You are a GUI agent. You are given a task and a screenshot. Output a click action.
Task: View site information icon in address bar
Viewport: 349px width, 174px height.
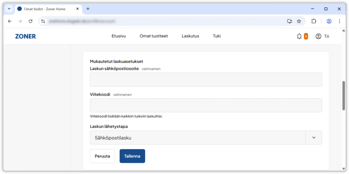point(43,21)
